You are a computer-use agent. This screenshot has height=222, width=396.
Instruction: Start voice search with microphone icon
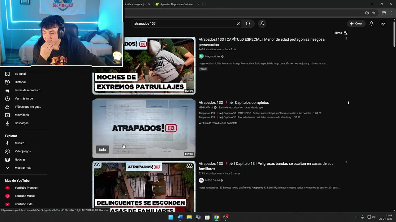(262, 23)
